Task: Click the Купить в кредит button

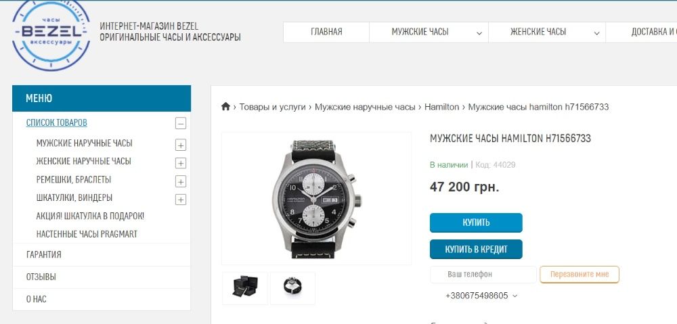Action: 476,250
